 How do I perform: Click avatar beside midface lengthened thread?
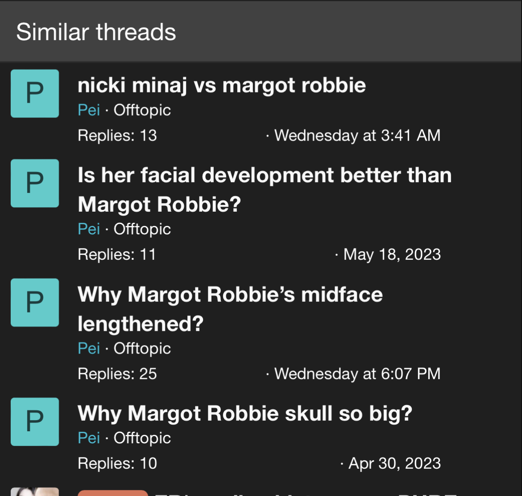(35, 302)
